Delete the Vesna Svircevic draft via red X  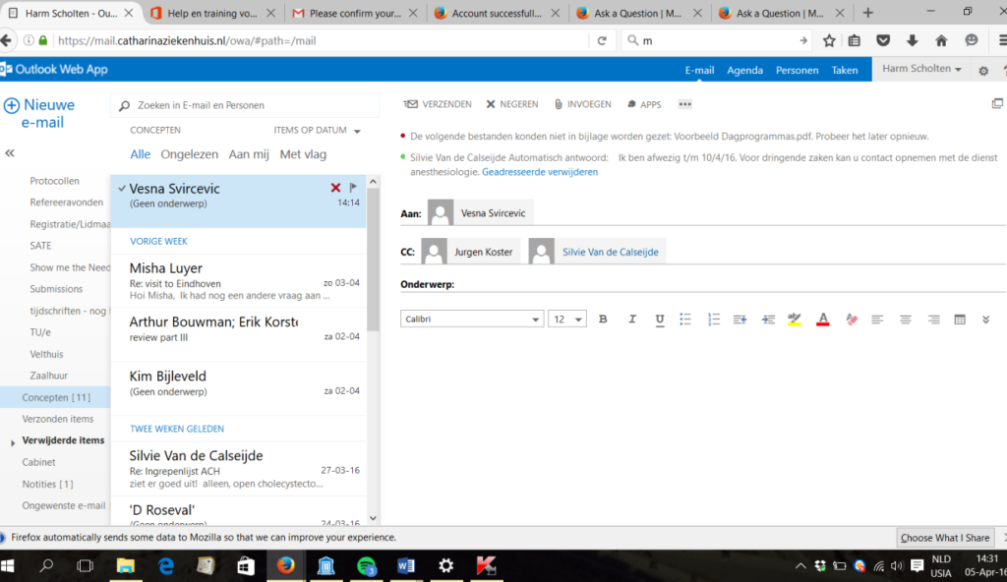click(335, 187)
